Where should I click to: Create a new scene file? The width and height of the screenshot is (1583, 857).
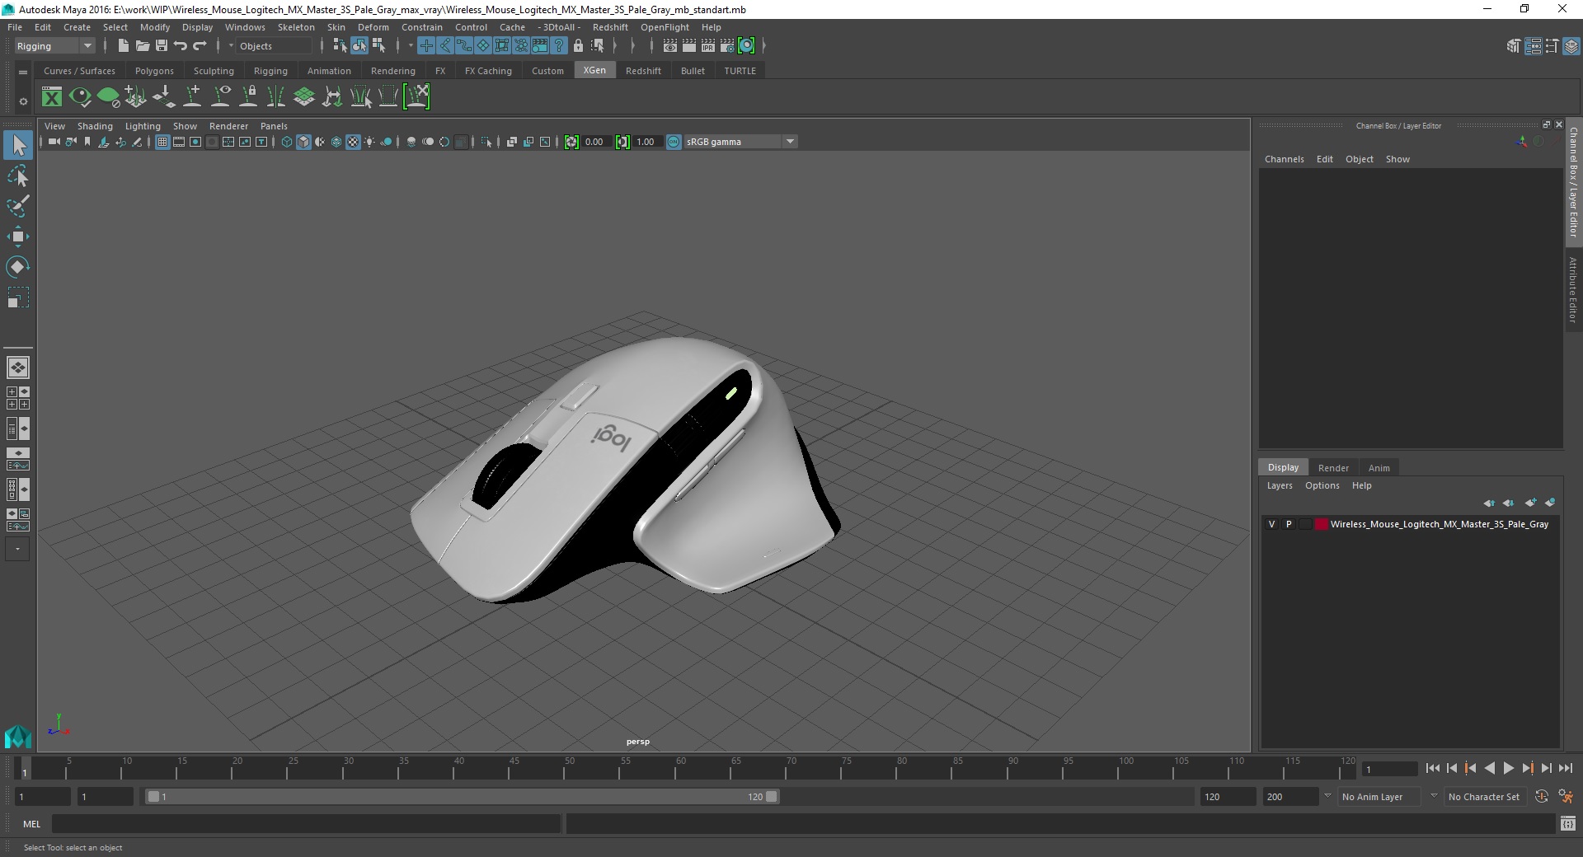(x=123, y=46)
